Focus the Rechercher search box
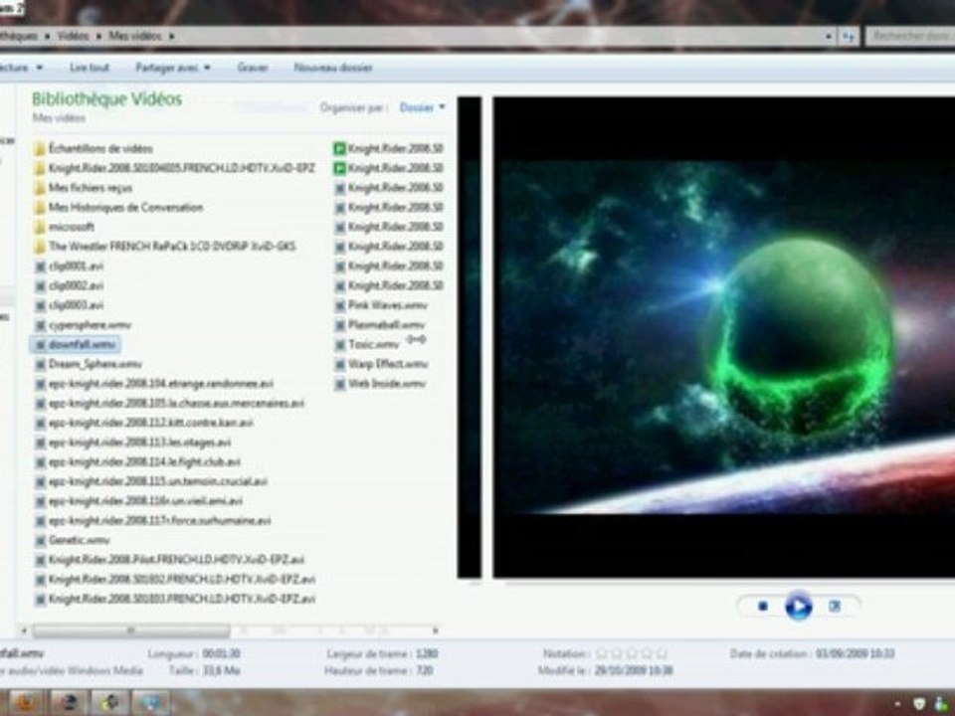The height and width of the screenshot is (716, 955). pos(910,36)
